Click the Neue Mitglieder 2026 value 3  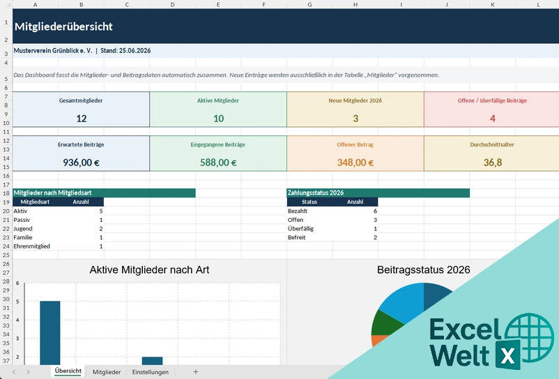click(x=355, y=119)
